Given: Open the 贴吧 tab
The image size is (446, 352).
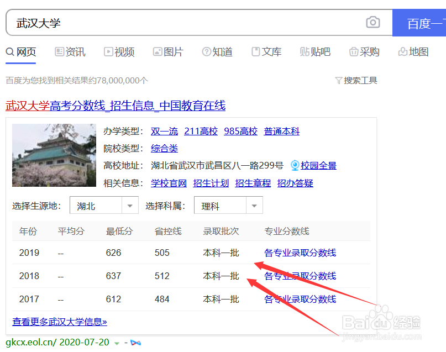Looking at the screenshot, I should click(x=315, y=52).
